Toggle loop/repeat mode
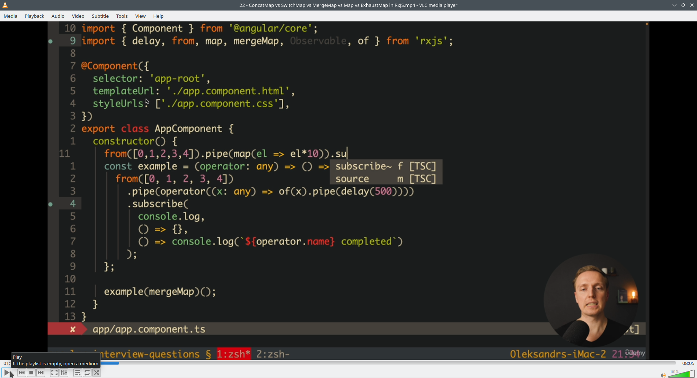This screenshot has height=378, width=697. (87, 373)
